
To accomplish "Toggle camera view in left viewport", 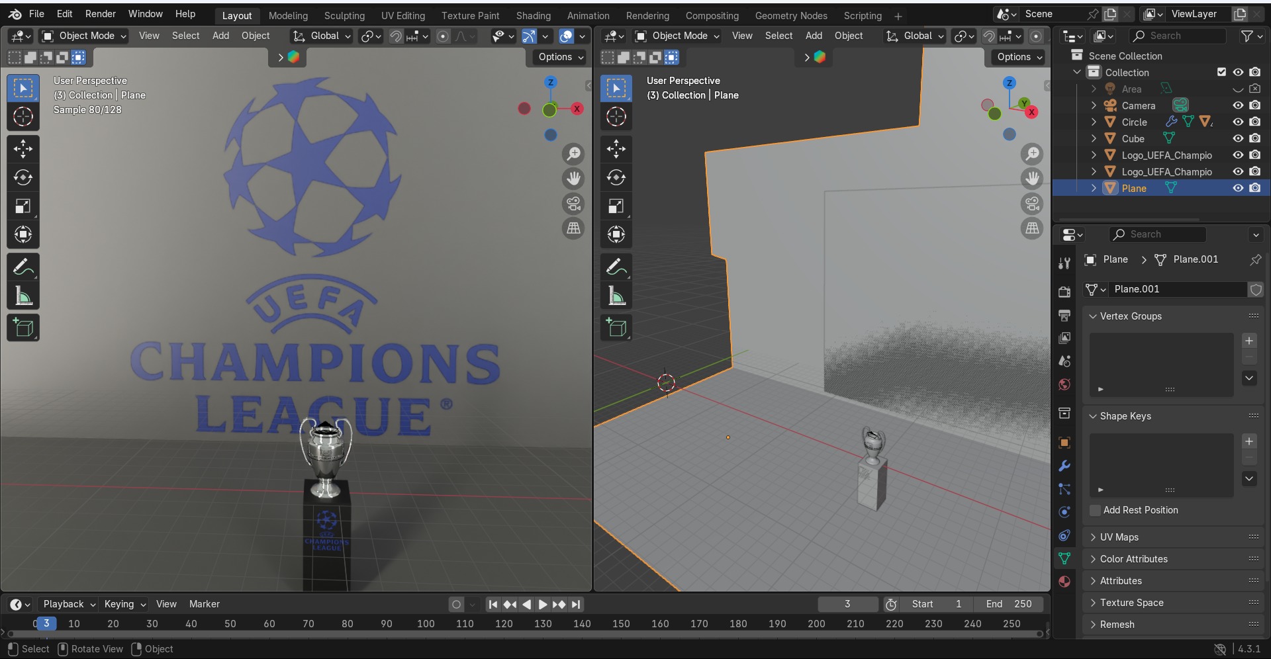I will point(573,204).
